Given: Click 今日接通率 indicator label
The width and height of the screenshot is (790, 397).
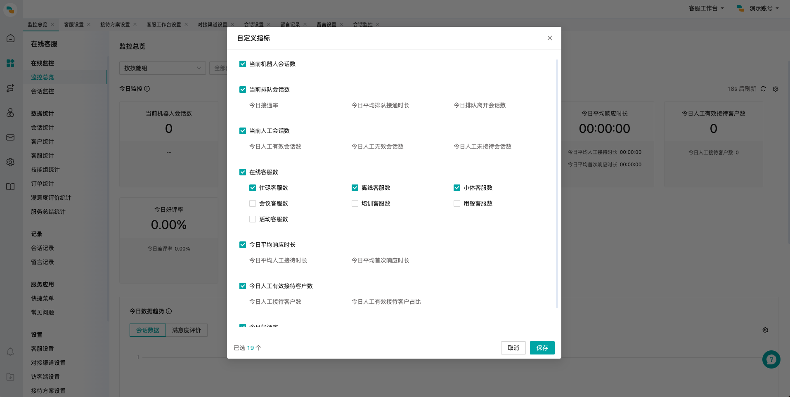Looking at the screenshot, I should (x=264, y=105).
